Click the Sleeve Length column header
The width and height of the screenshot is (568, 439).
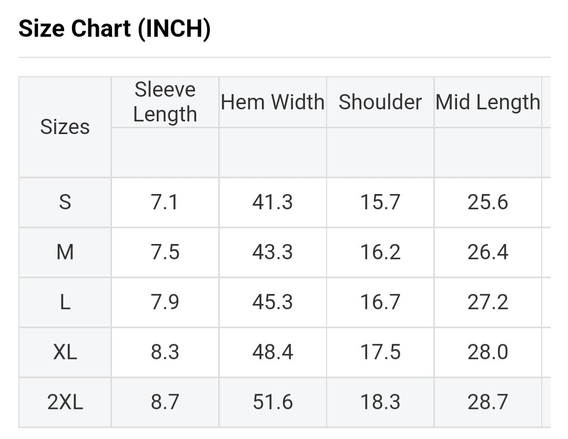(165, 102)
